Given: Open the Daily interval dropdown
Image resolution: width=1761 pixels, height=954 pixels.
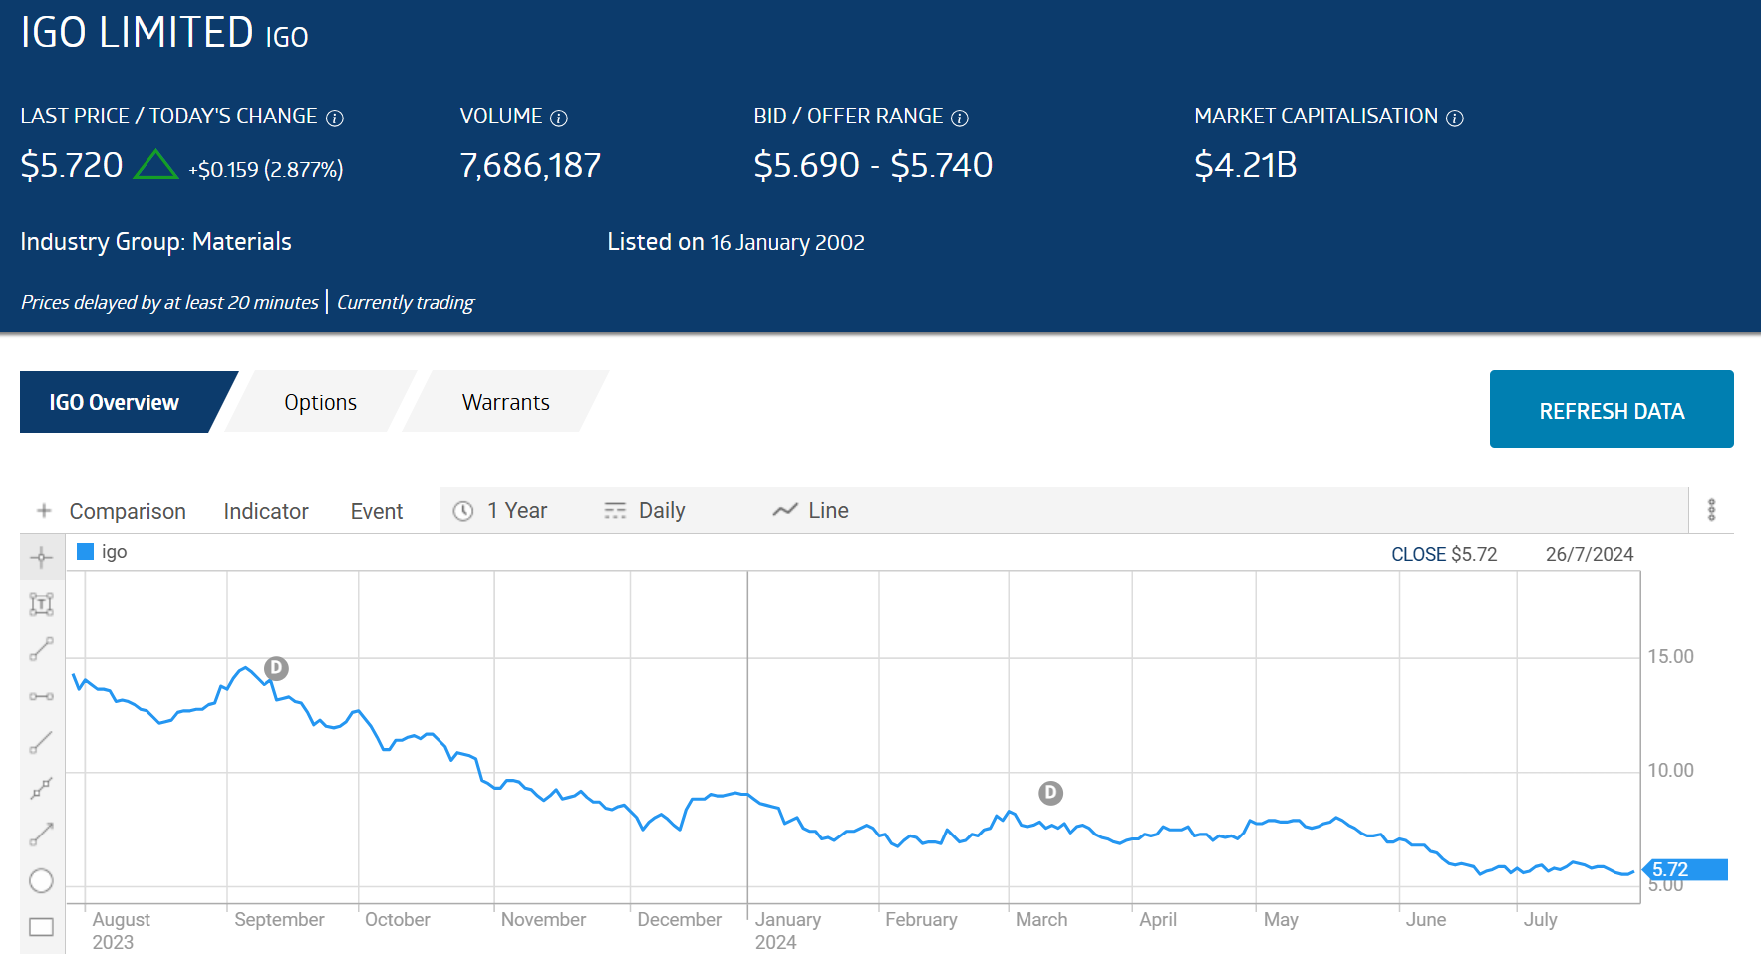Looking at the screenshot, I should click(645, 511).
